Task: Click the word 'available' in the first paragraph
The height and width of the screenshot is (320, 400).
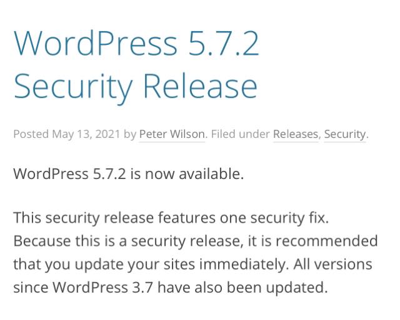Action: (209, 174)
